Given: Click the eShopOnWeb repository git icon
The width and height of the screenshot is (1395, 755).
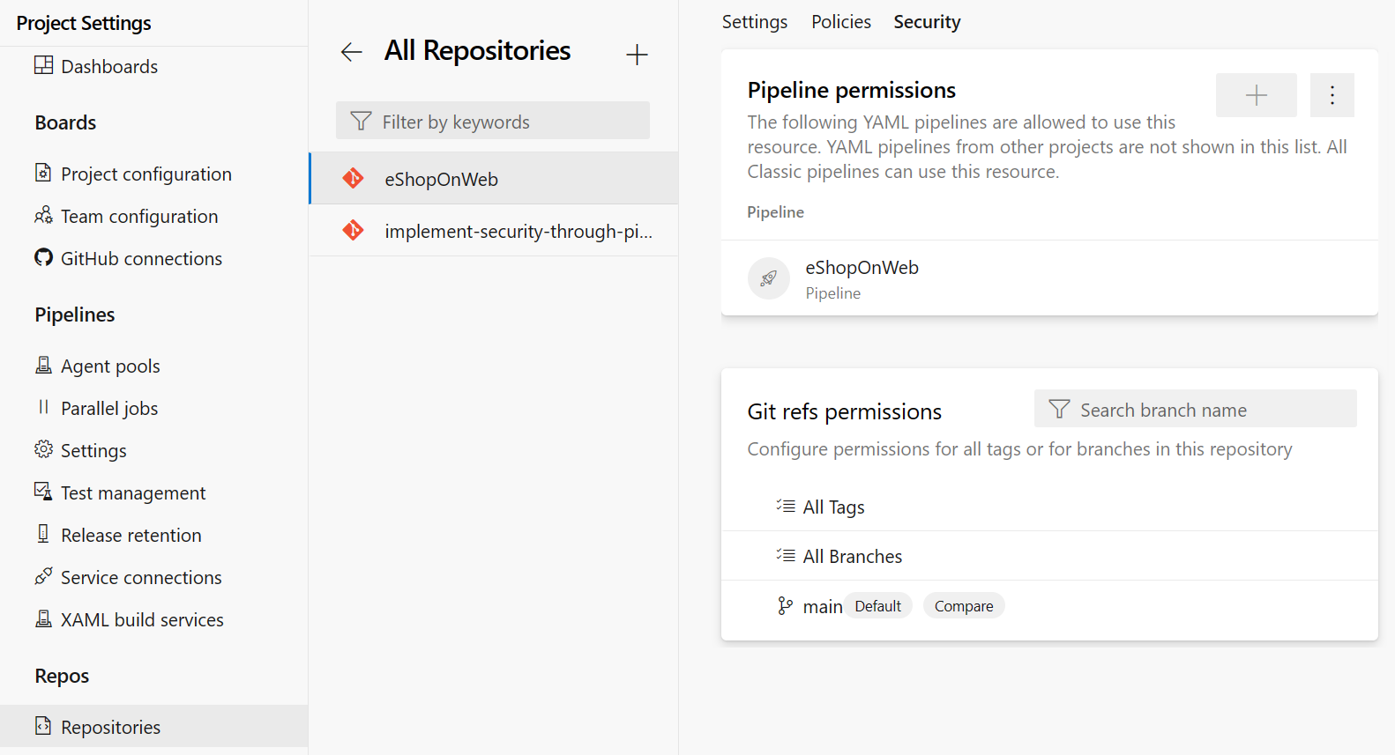Looking at the screenshot, I should pyautogui.click(x=354, y=178).
